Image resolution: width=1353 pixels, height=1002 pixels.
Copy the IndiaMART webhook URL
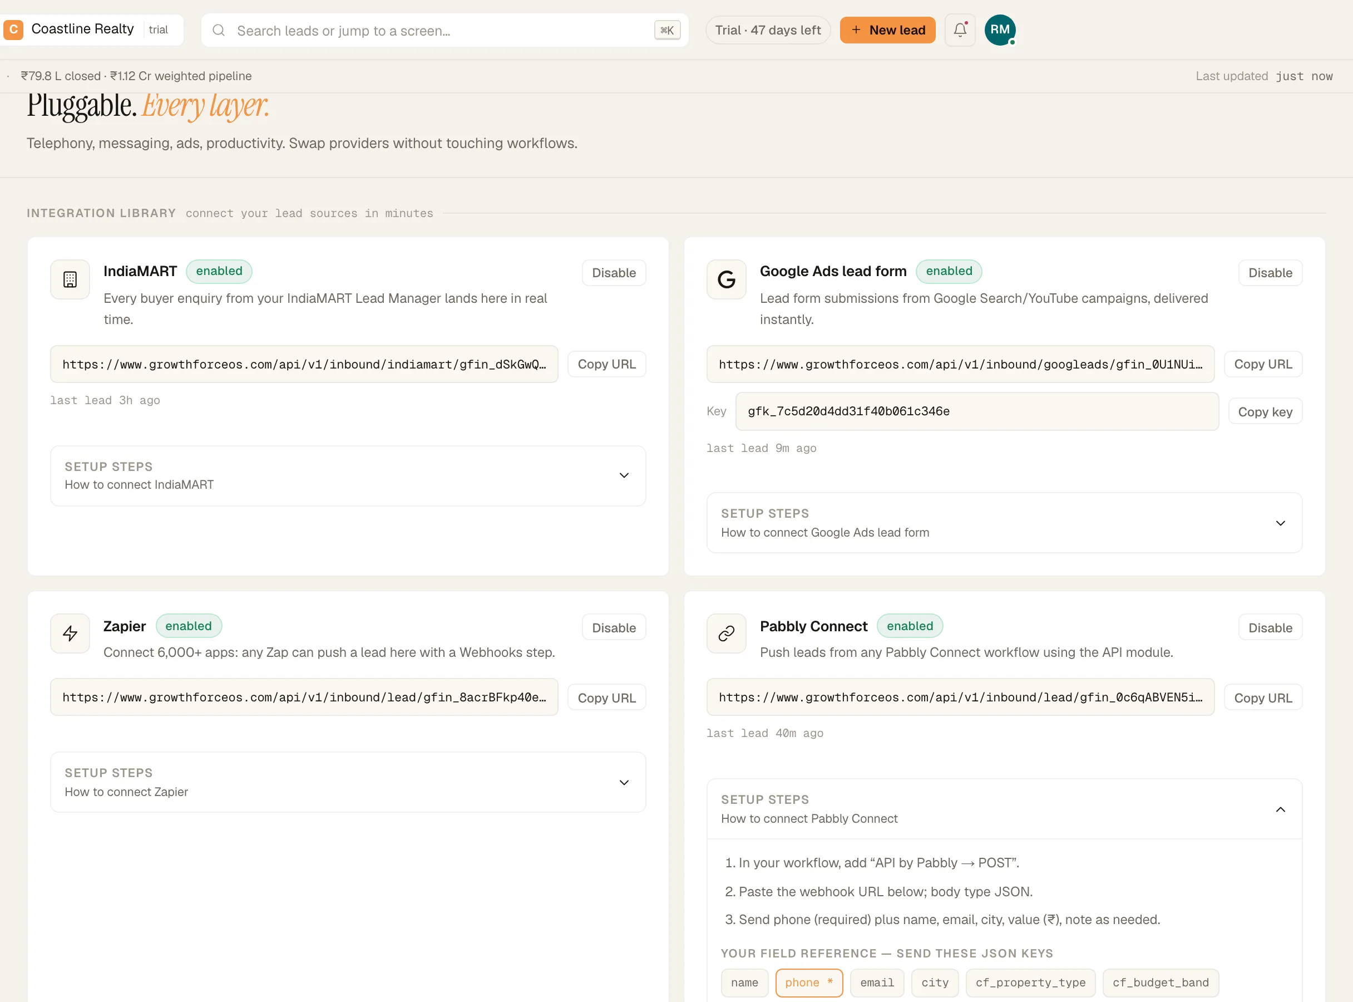(x=606, y=364)
